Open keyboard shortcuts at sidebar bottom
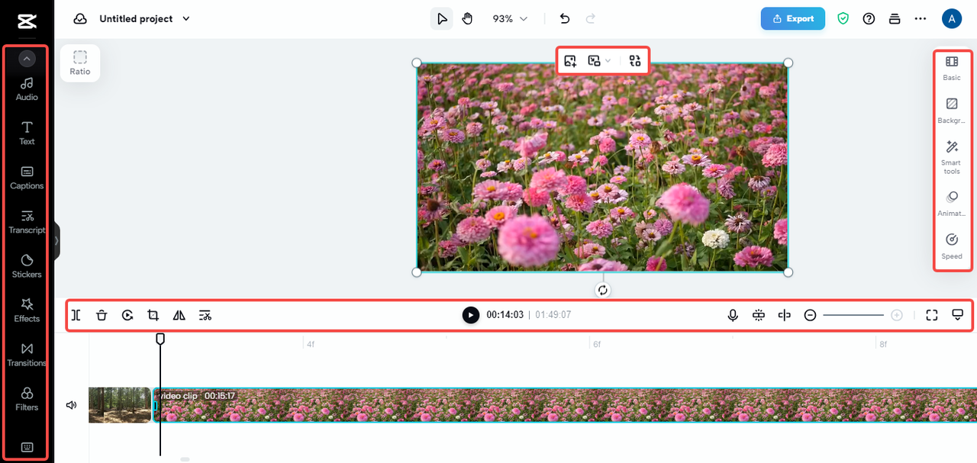977x463 pixels. click(x=27, y=448)
